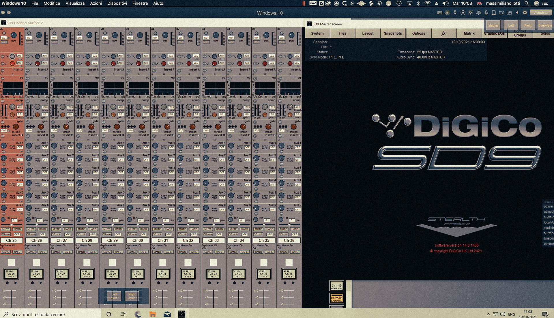Viewport: 554px width, 318px height.
Task: Open the Wi-Fi menu bar icon
Action: 428,3
